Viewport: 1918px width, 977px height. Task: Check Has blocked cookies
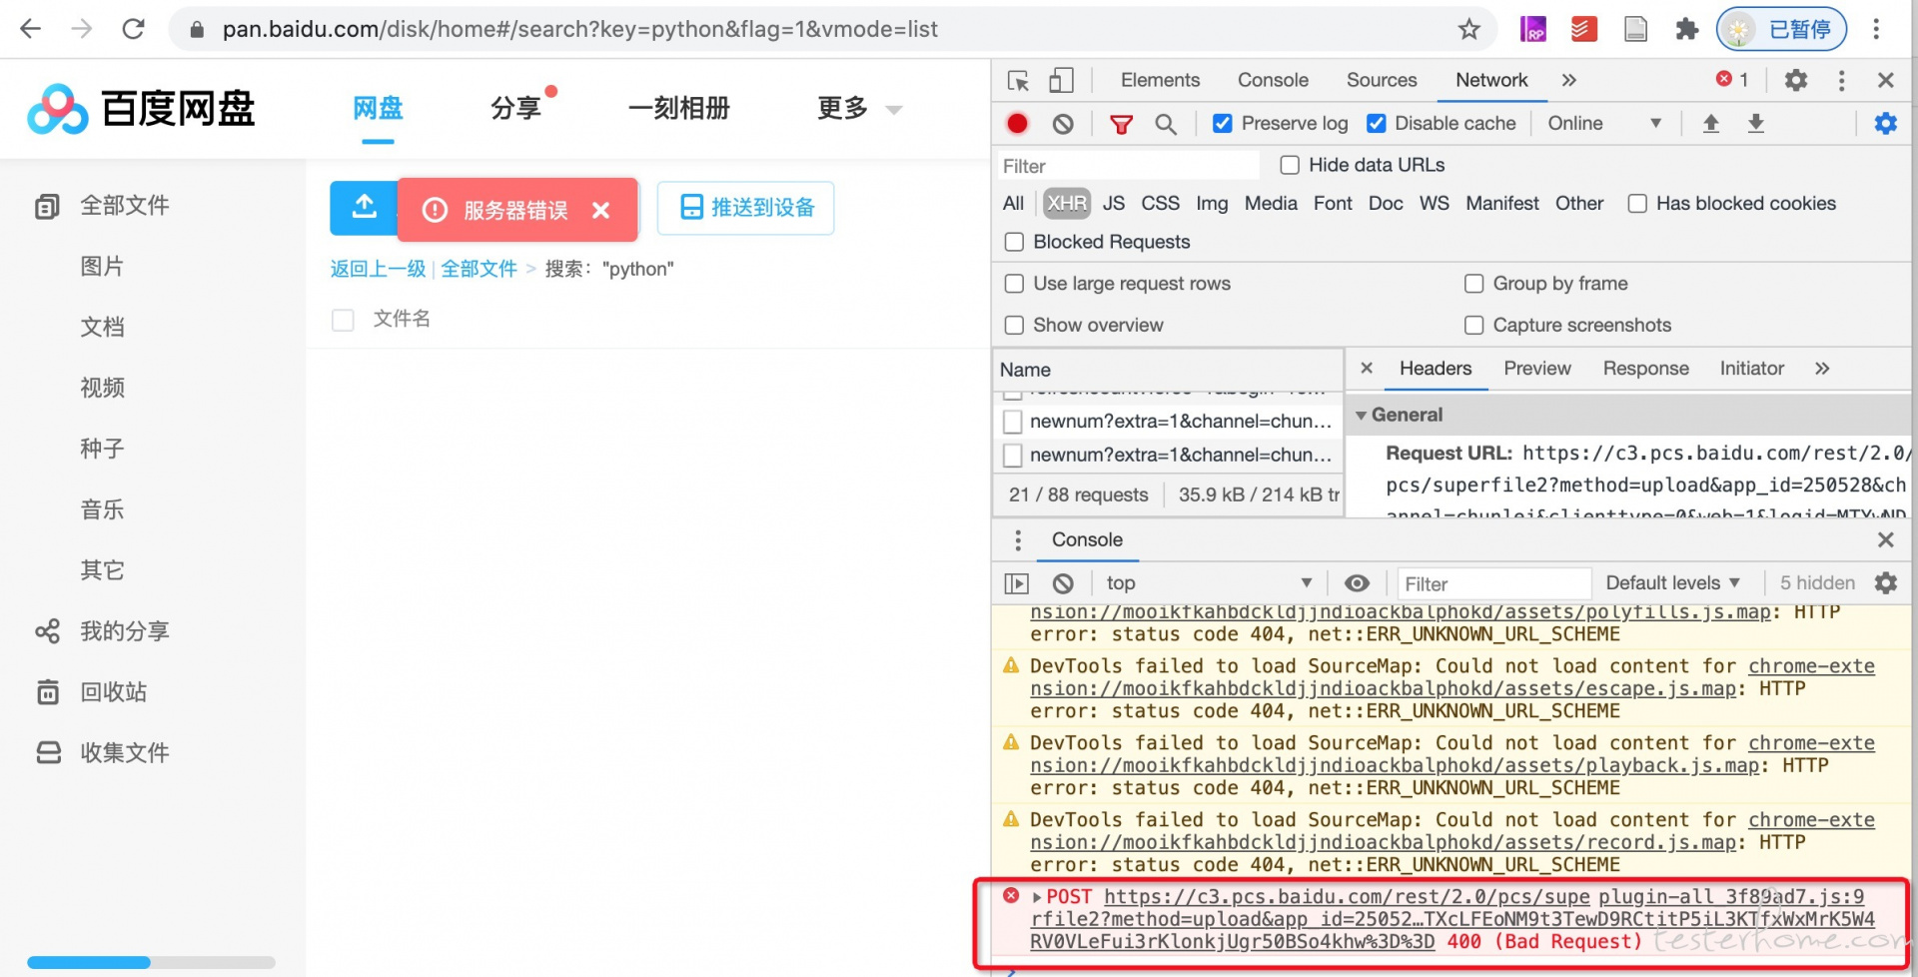[1637, 204]
